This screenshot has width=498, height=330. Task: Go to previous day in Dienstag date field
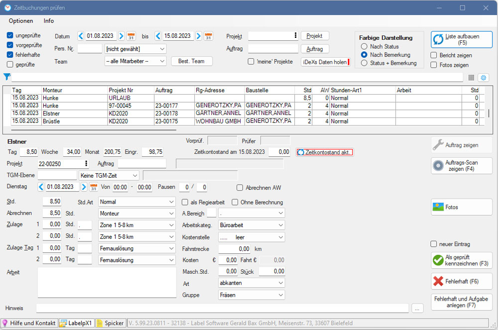41,187
